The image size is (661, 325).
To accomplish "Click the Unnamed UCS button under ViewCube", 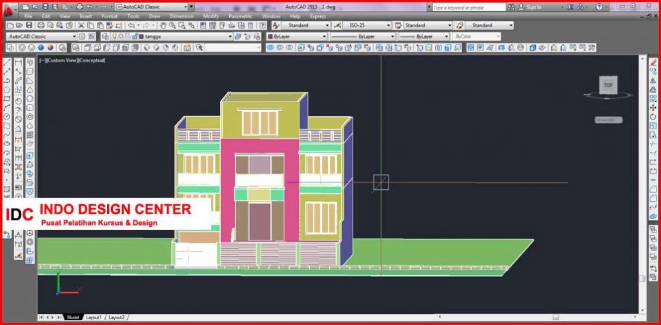I will tap(608, 120).
